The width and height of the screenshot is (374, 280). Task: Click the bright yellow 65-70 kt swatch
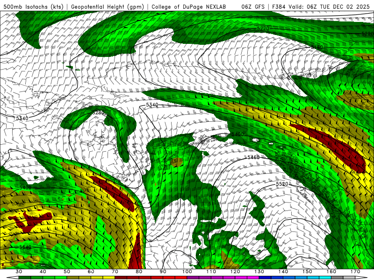point(109,278)
